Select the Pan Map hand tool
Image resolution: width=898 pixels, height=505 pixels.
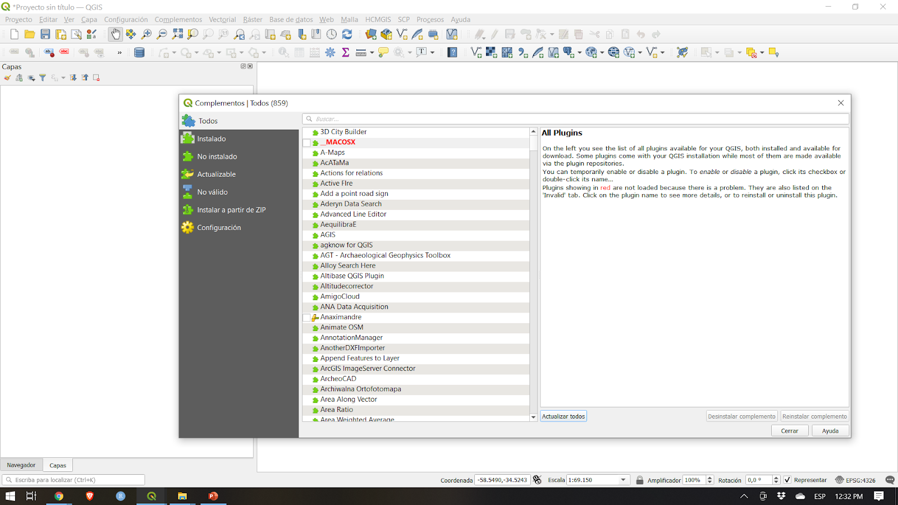(x=115, y=34)
